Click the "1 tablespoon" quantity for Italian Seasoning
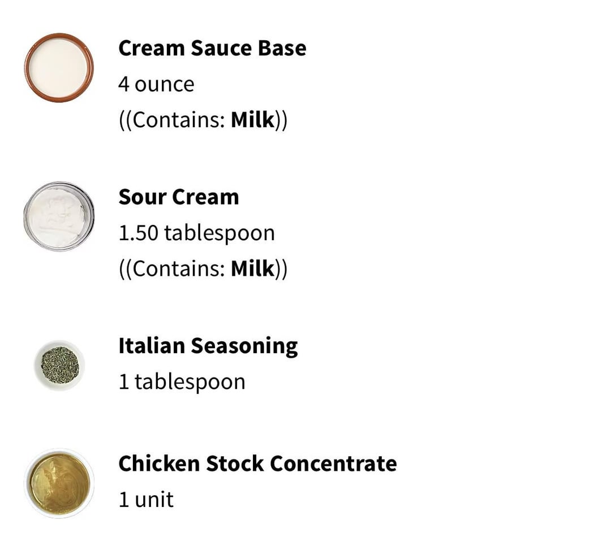Screen dimensions: 611x559 182,382
